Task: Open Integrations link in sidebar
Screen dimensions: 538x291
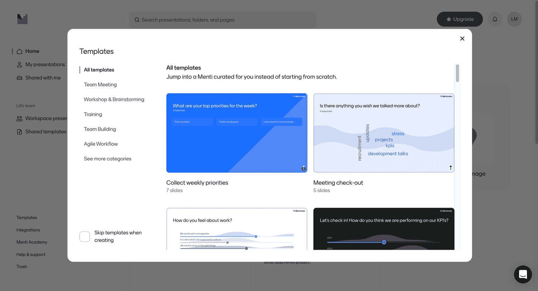Action: (x=28, y=230)
